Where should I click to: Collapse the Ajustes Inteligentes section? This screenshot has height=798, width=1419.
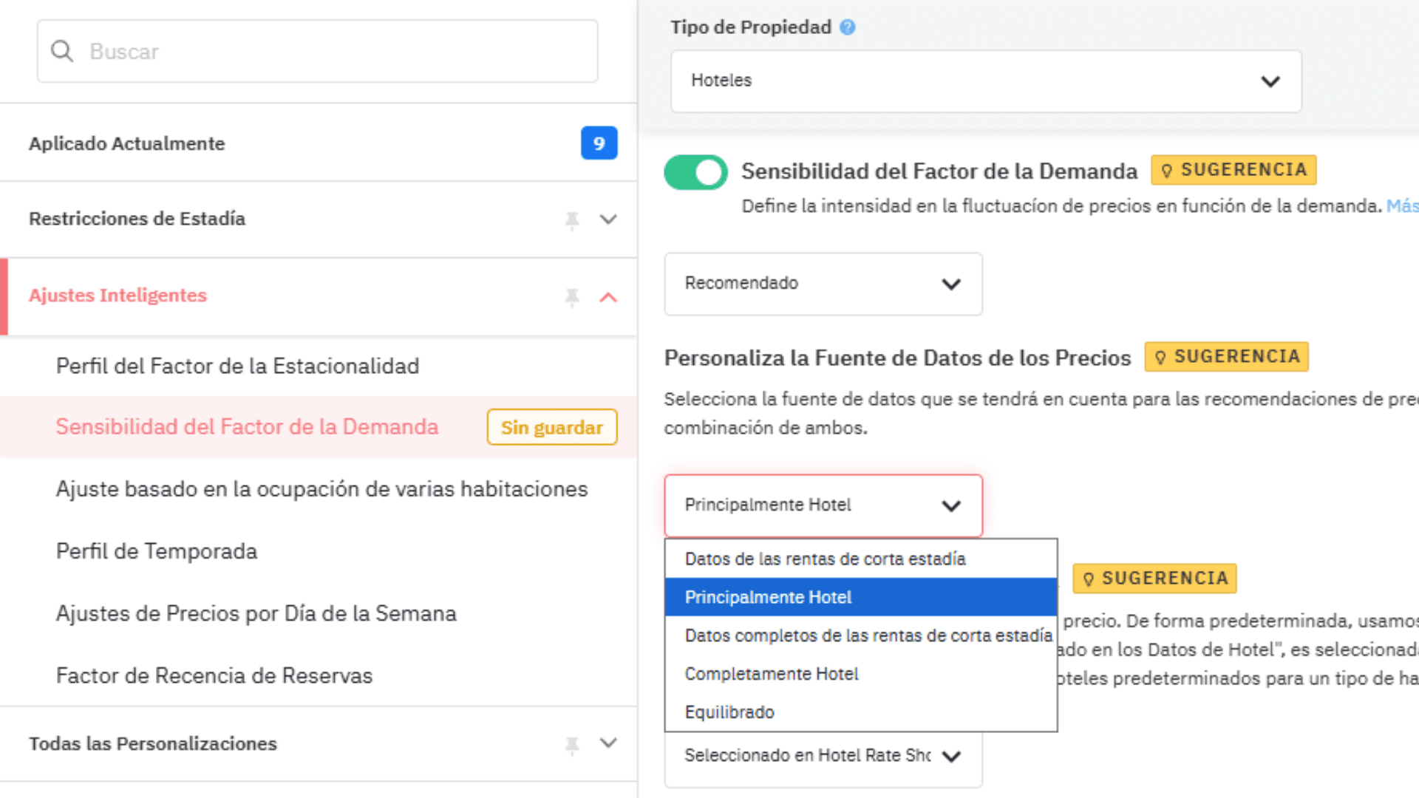coord(608,297)
